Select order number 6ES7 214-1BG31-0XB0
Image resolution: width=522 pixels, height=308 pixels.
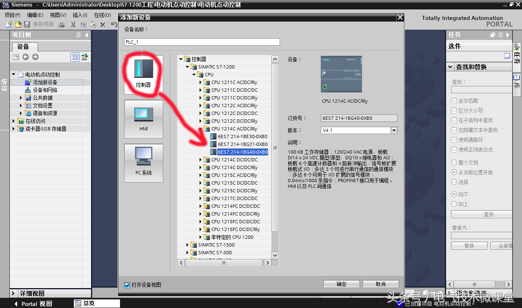pos(242,144)
